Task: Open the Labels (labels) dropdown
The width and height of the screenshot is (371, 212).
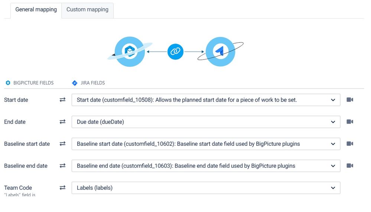Action: click(x=206, y=188)
